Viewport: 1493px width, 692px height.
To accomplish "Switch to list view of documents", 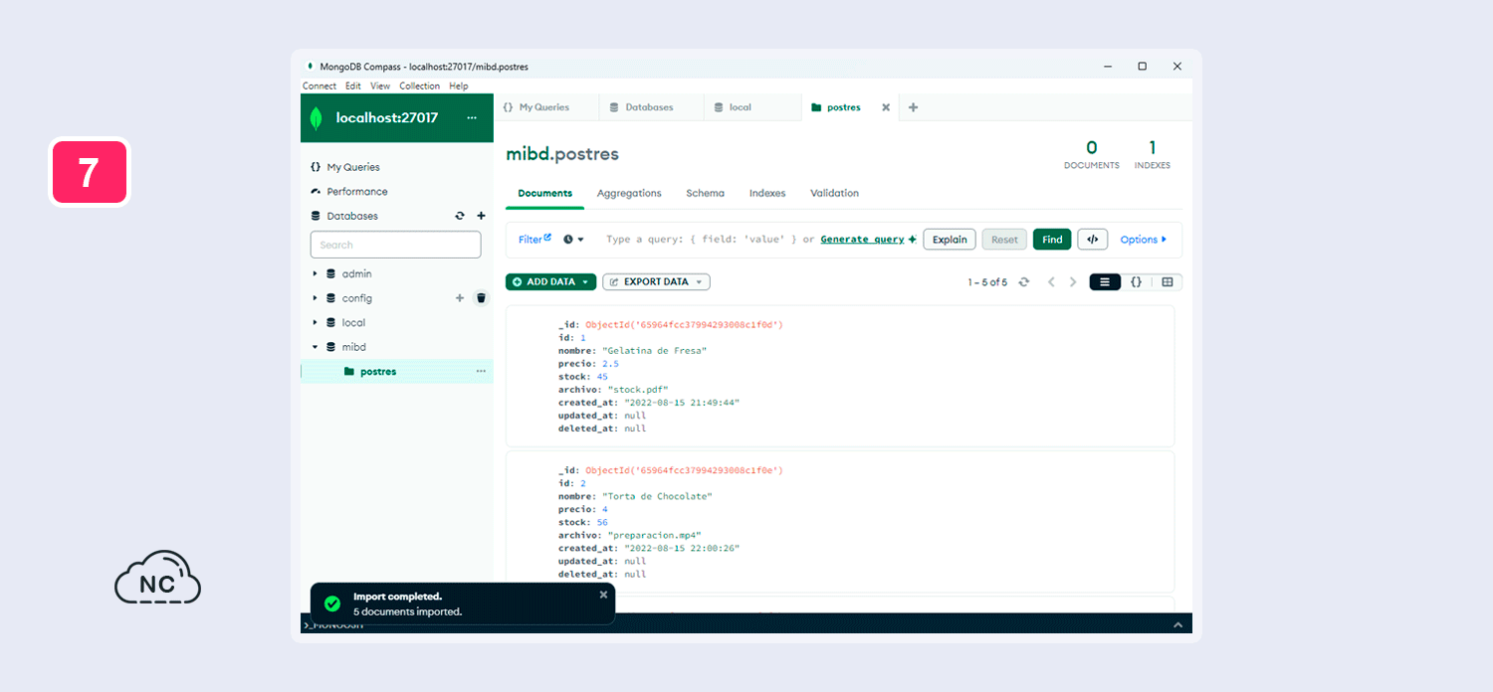I will pyautogui.click(x=1105, y=282).
